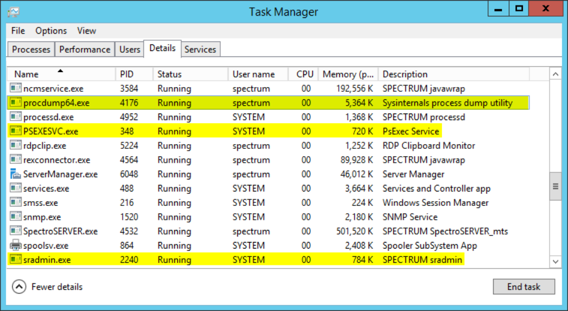
Task: Open the File menu
Action: 18,31
